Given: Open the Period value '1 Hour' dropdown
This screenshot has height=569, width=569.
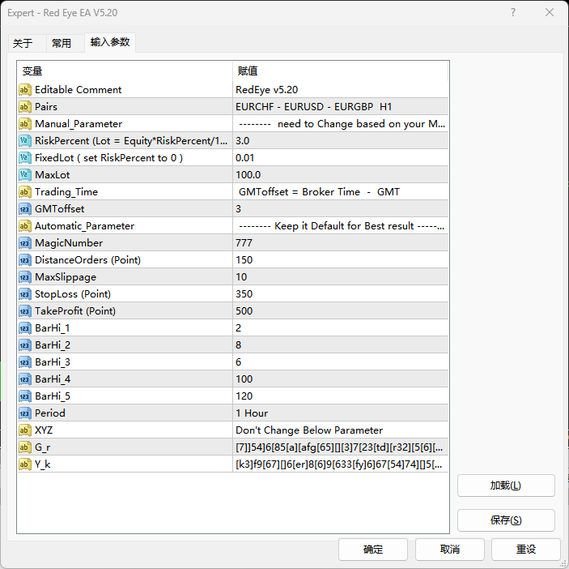Looking at the screenshot, I should pyautogui.click(x=340, y=413).
